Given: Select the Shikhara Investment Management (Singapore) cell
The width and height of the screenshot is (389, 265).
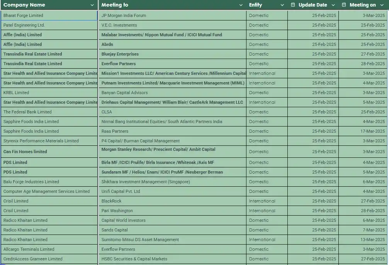Looking at the screenshot, I should click(172, 182).
